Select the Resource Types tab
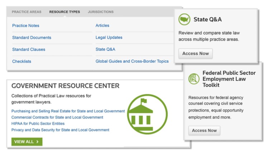275x154 pixels. tap(64, 12)
